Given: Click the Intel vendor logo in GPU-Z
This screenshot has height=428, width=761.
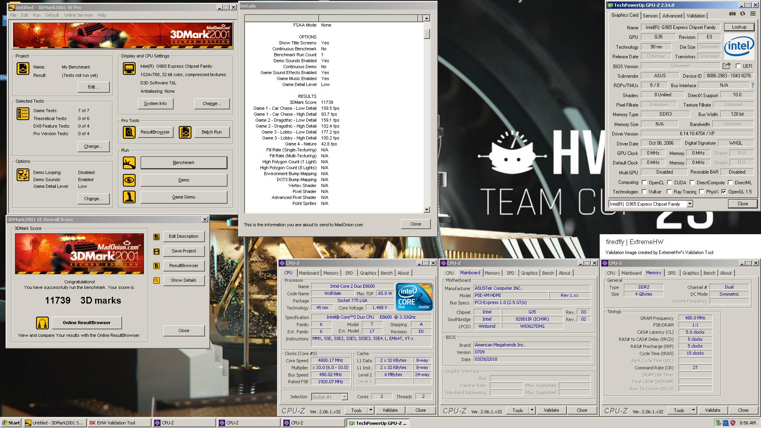Looking at the screenshot, I should point(739,46).
